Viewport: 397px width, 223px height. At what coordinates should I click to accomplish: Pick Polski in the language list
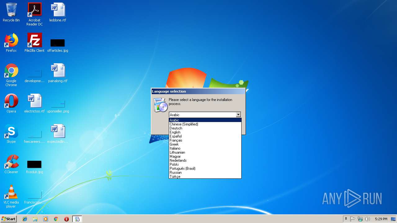click(x=205, y=164)
